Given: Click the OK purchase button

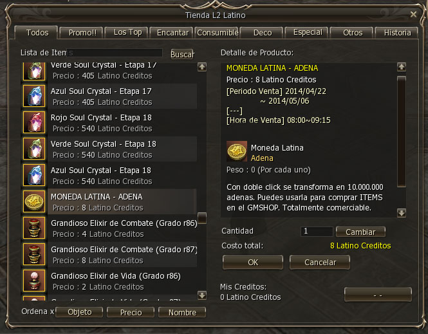Looking at the screenshot, I should [253, 262].
